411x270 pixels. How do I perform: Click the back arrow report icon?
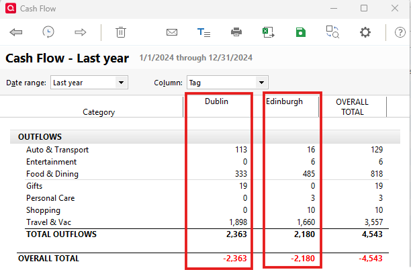tap(16, 32)
